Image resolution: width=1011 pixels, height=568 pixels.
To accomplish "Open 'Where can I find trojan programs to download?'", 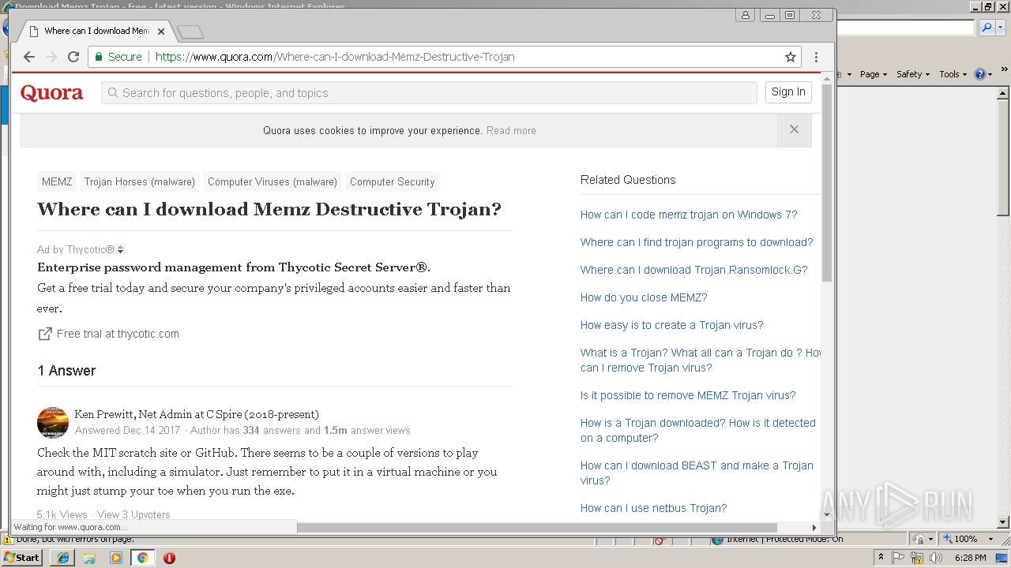I will pos(697,242).
